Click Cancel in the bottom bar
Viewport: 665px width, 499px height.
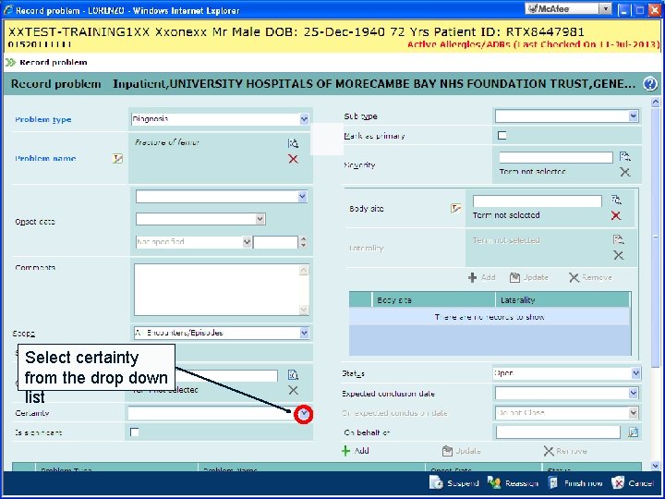pos(633,483)
